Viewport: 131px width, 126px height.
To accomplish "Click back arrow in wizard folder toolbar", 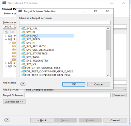I will tap(12, 32).
